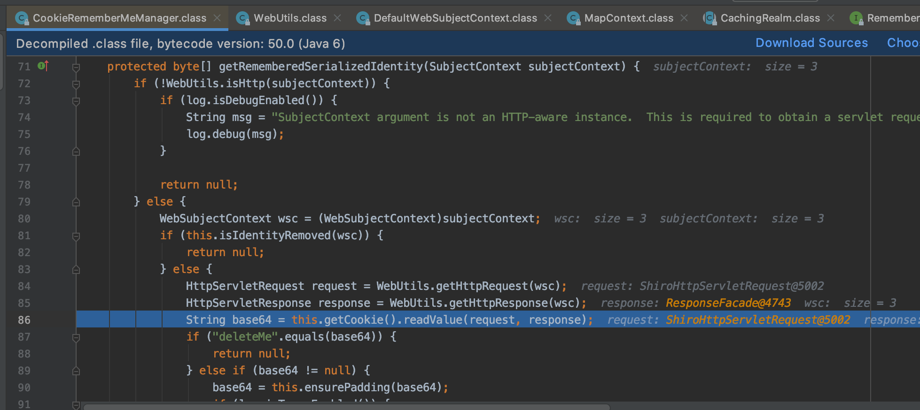
Task: Click the SubjectContext string literal line 74
Action: 595,117
